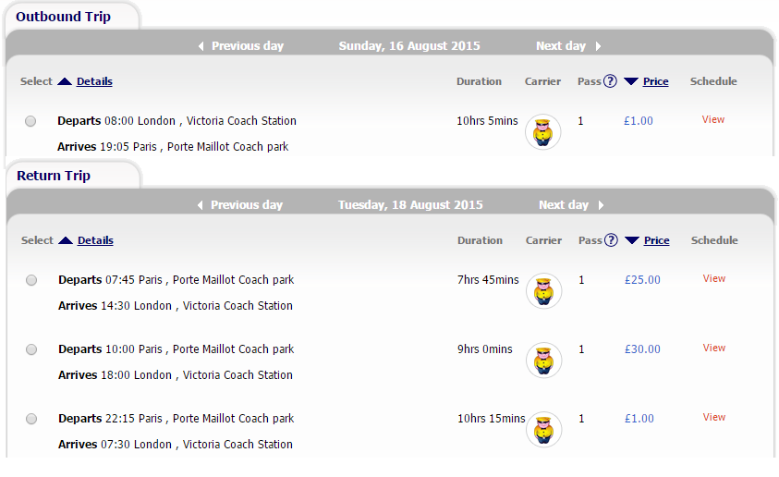Select the 22:15 Paris return journey
The height and width of the screenshot is (477, 779).
point(31,419)
